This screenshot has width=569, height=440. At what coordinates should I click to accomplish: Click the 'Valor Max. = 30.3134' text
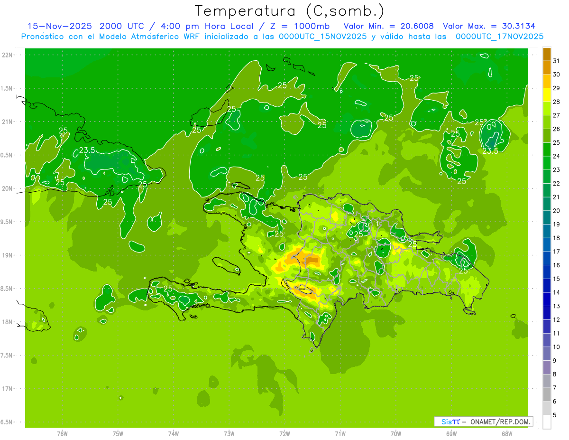(489, 26)
